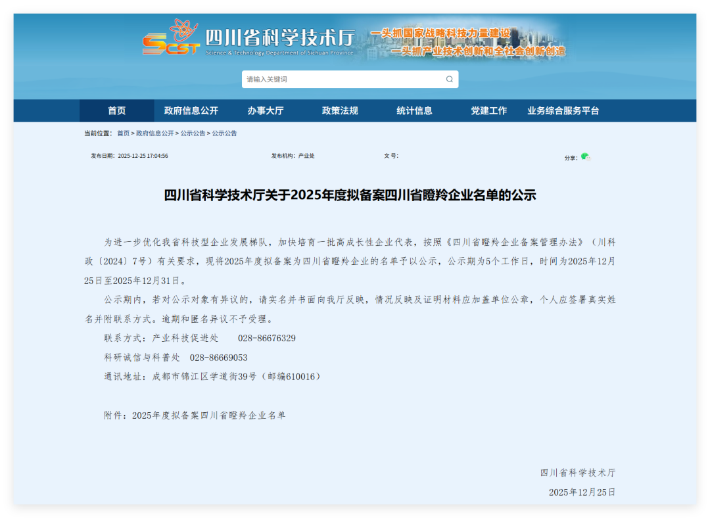The height and width of the screenshot is (518, 710).
Task: Click 政府信息公开 in the breadcrumb trail
Action: pos(155,133)
